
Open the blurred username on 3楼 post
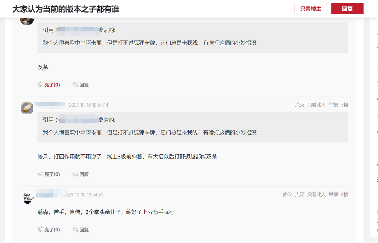click(x=50, y=104)
